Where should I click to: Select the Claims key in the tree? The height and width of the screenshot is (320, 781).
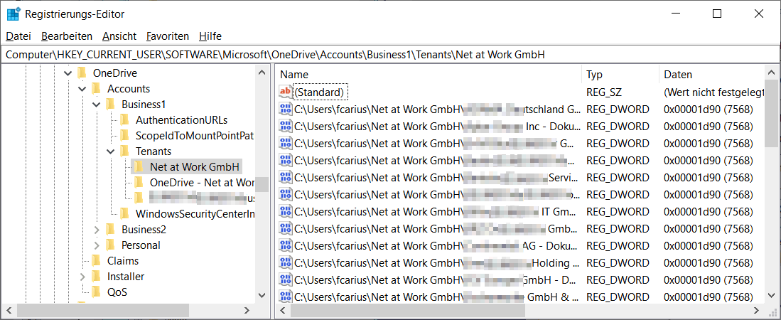pos(122,261)
